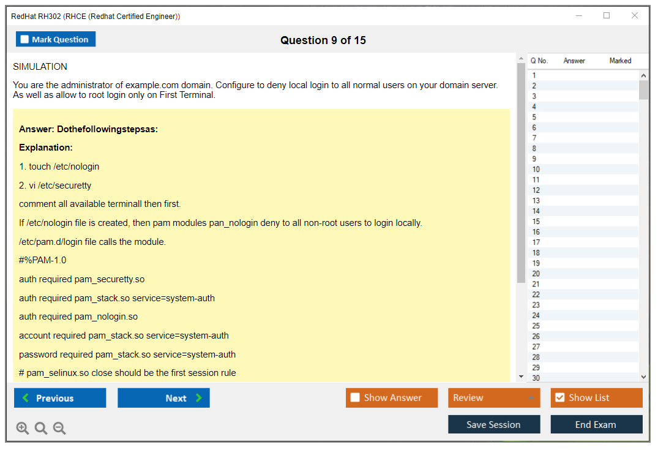658x450 pixels.
Task: Uncheck the Show List checkbox
Action: click(559, 398)
